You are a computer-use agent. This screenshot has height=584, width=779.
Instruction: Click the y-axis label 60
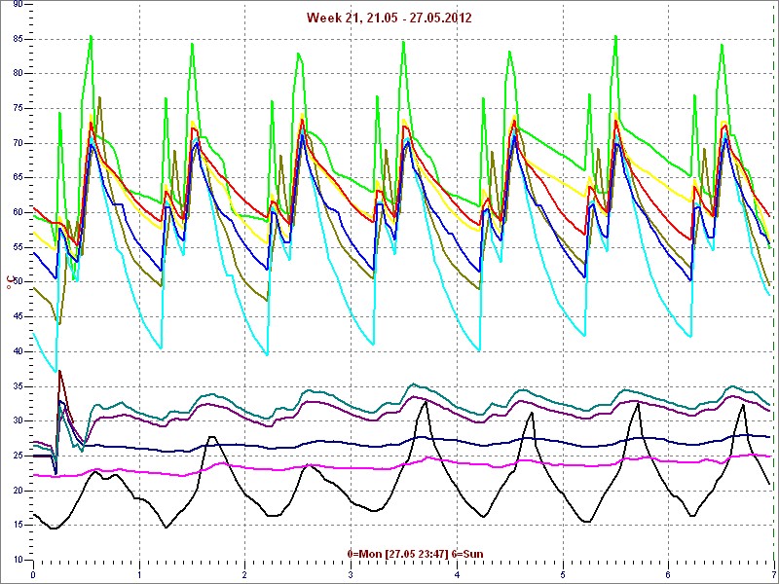[x=17, y=212]
